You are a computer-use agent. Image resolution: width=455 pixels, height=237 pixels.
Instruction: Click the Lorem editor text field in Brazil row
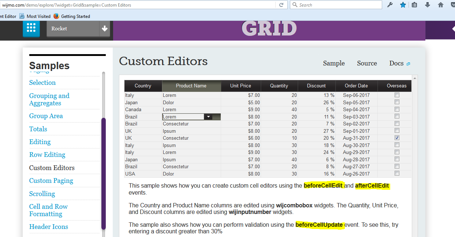183,117
